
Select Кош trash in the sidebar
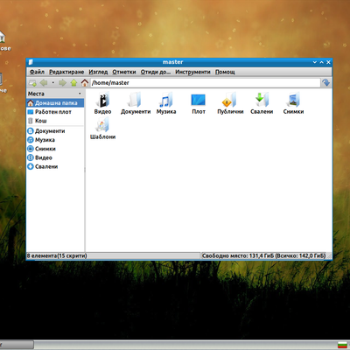pyautogui.click(x=55, y=121)
